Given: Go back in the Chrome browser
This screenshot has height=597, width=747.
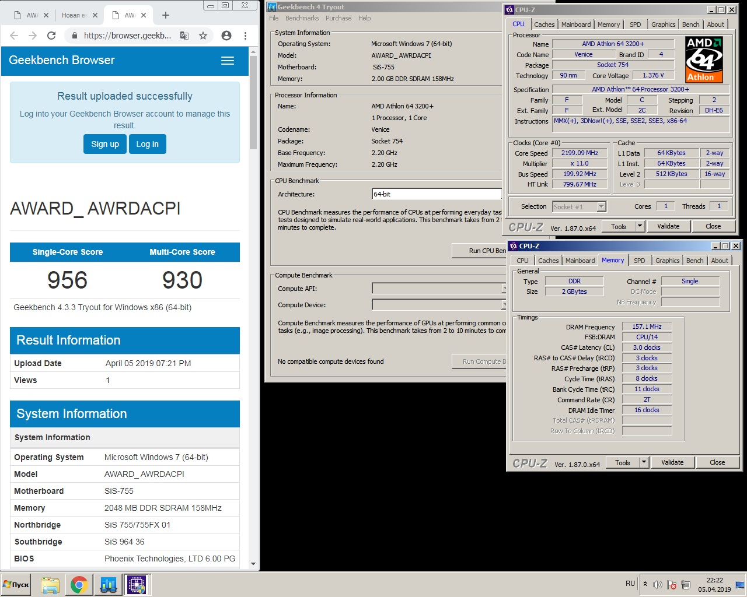Looking at the screenshot, I should click(14, 36).
